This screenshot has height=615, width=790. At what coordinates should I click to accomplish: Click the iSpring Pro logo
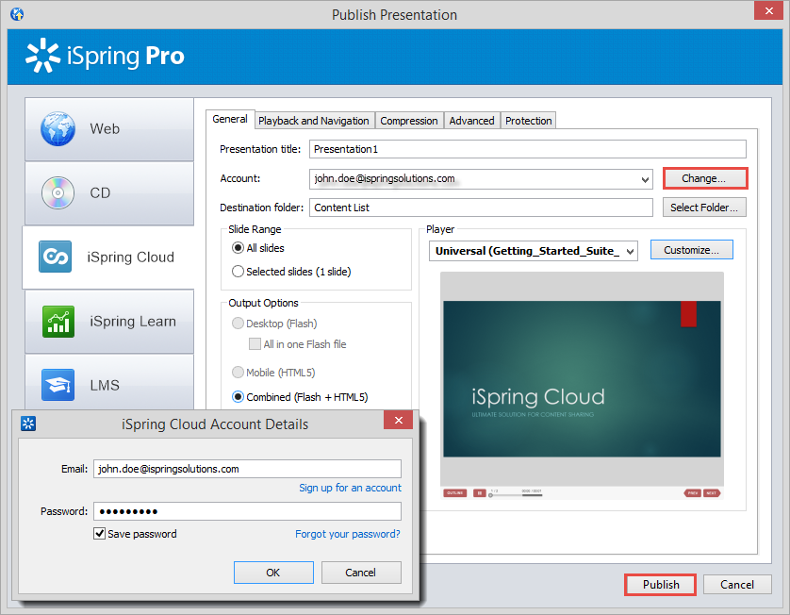[x=106, y=56]
